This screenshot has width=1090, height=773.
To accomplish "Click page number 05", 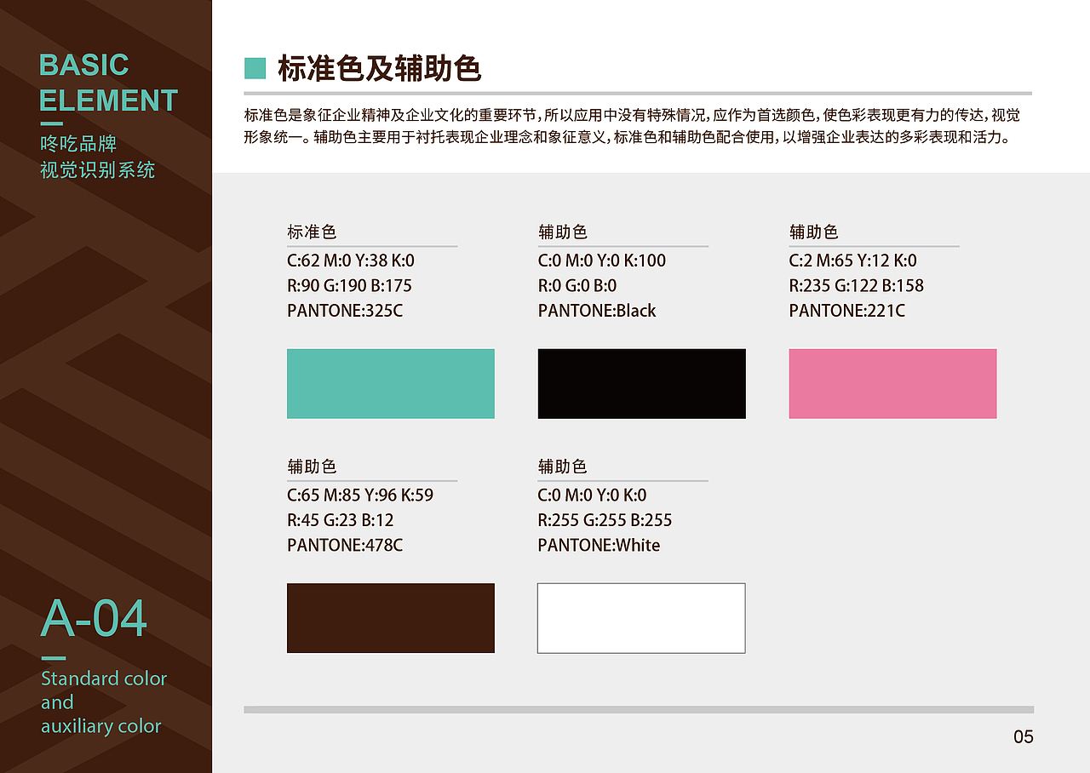I will point(1024,737).
